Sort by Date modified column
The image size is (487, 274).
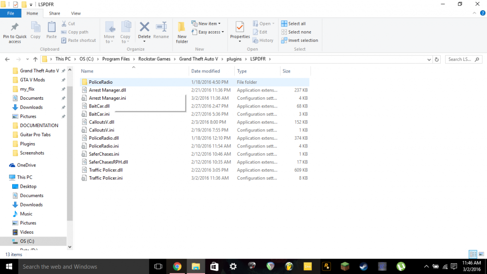(x=206, y=71)
